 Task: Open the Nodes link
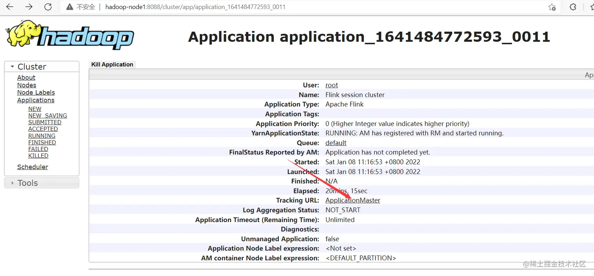pos(27,85)
